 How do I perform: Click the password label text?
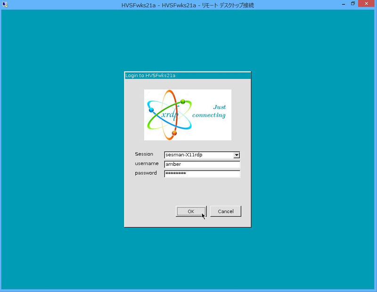(x=146, y=173)
